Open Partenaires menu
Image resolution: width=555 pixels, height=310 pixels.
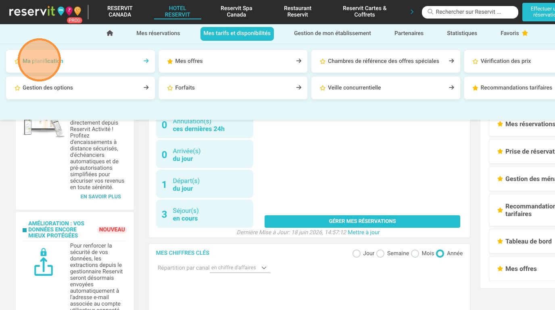click(409, 33)
